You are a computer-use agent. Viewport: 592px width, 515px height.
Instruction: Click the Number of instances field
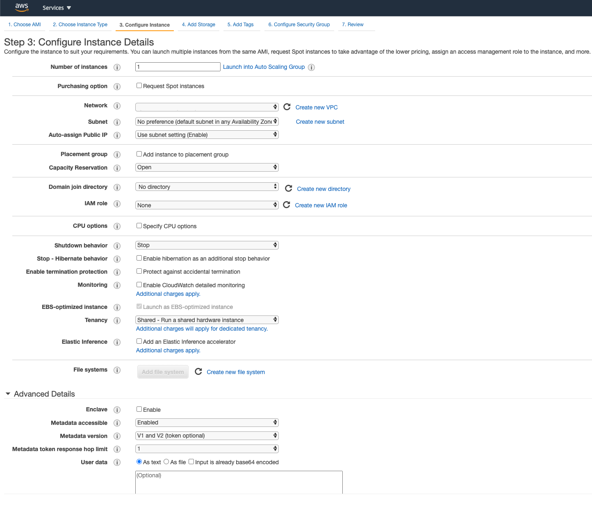(x=178, y=67)
